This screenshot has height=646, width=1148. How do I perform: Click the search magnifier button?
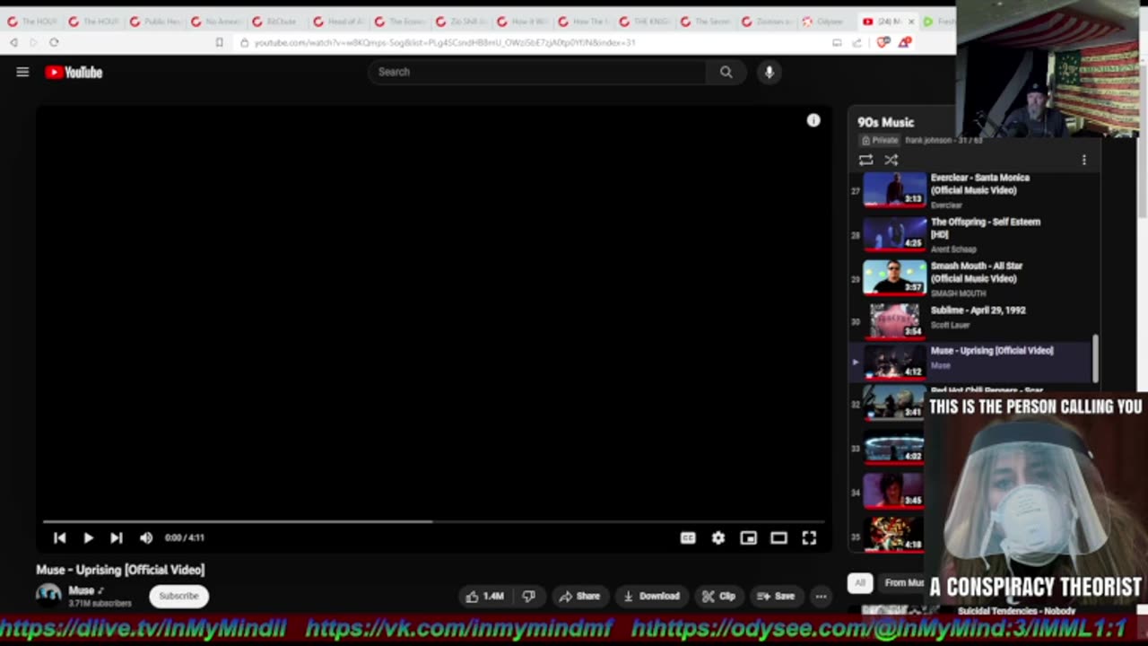(726, 72)
